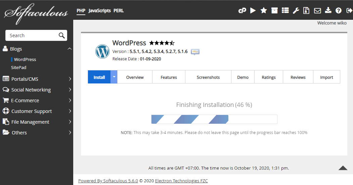Click the search magnifier icon
The image size is (353, 185).
[x=62, y=36]
